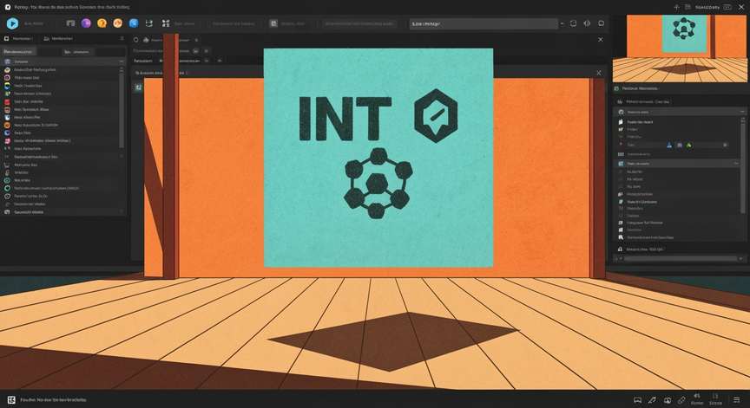Click the round icon right of the circle radio

(x=147, y=40)
